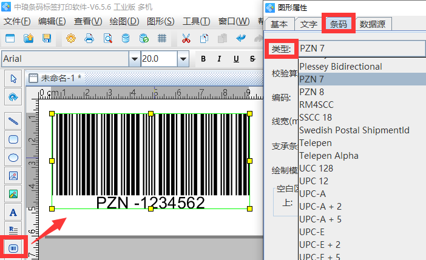Select the rich text tool
This screenshot has width=426, height=260.
tap(13, 230)
